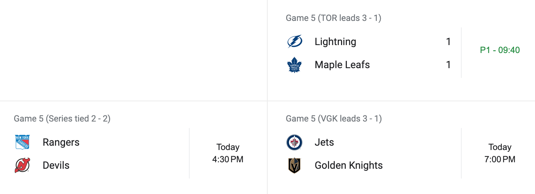Click the Toronto Maple Leafs logo
Image resolution: width=535 pixels, height=194 pixels.
294,65
